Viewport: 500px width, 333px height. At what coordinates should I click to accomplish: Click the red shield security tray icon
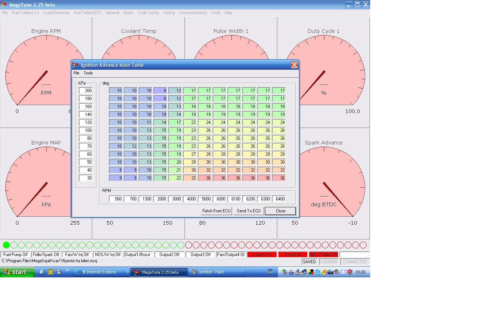pyautogui.click(x=350, y=272)
